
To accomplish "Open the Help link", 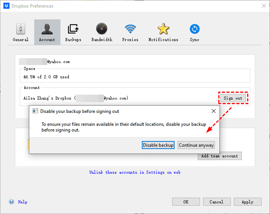I will pyautogui.click(x=22, y=202).
